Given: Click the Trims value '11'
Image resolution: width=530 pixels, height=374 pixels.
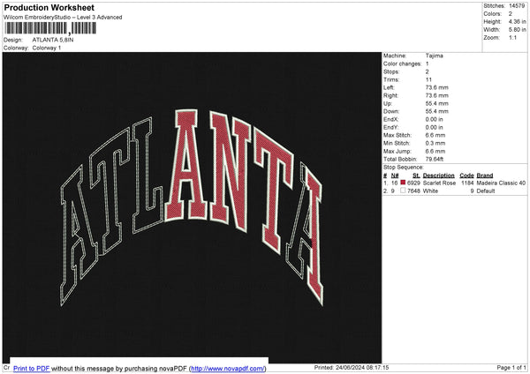Looking at the screenshot, I should coord(428,79).
